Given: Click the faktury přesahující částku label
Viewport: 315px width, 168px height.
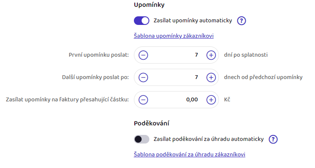Looking at the screenshot, I should [x=67, y=100].
